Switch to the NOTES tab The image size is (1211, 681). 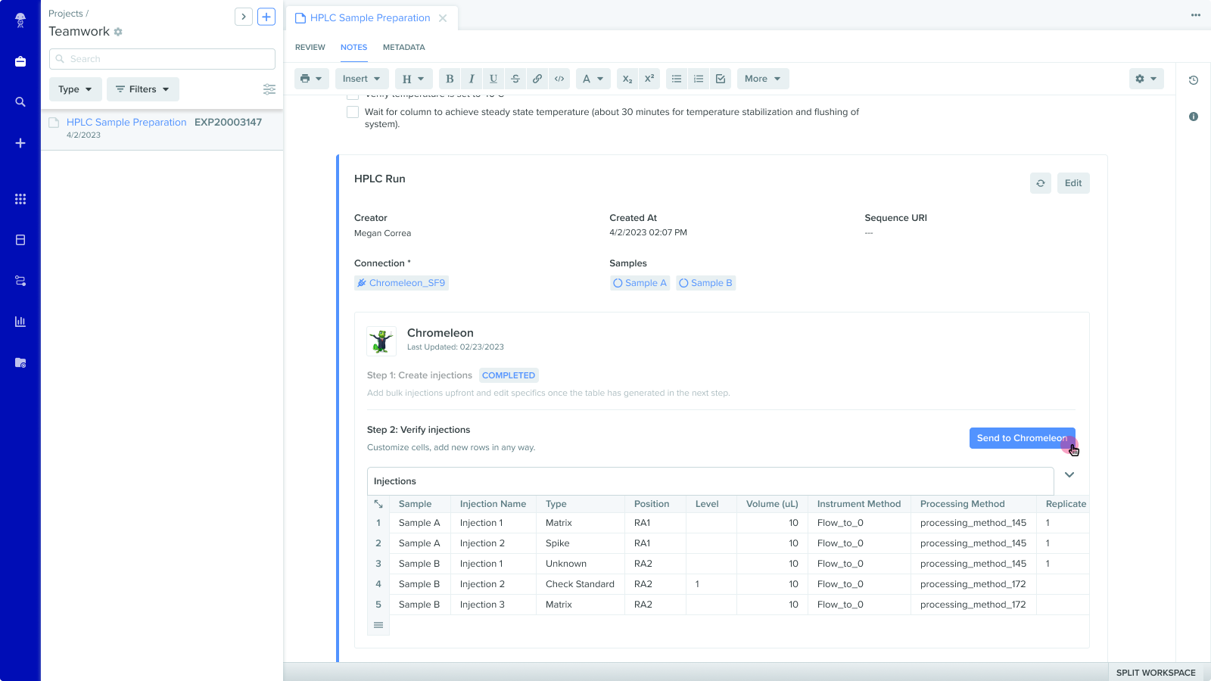click(x=354, y=47)
